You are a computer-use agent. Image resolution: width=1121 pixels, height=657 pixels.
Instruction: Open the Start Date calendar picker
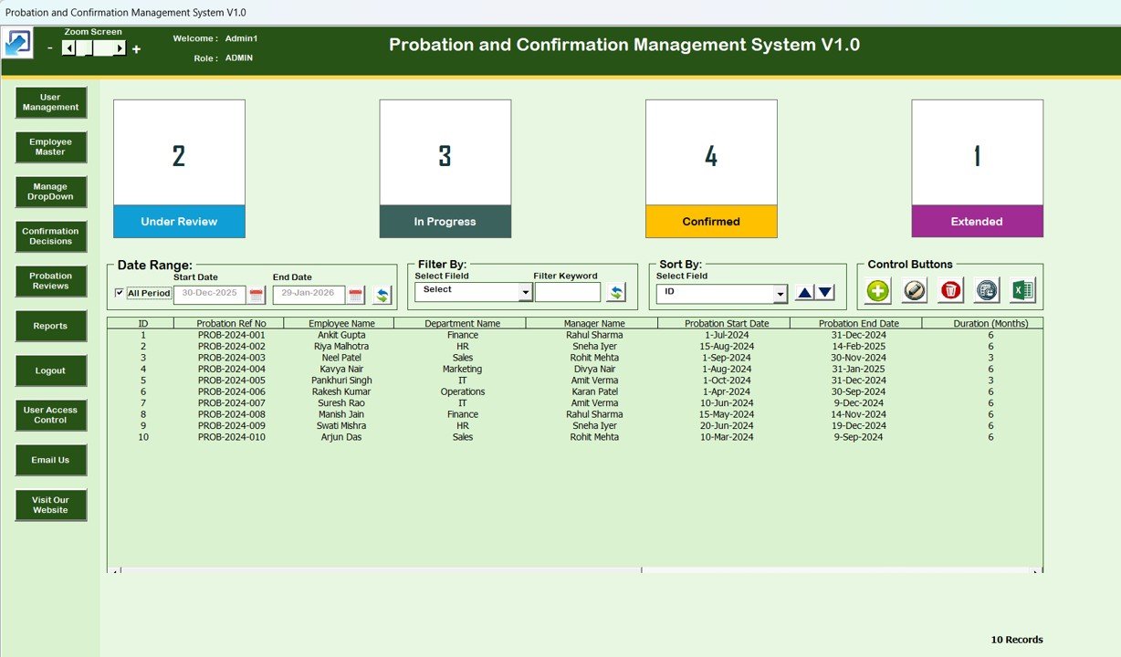click(x=257, y=294)
